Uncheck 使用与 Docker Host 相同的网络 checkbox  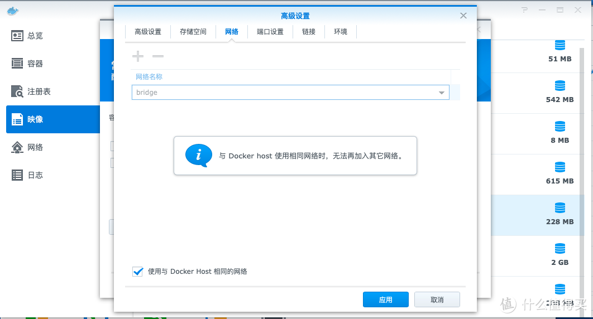point(138,272)
